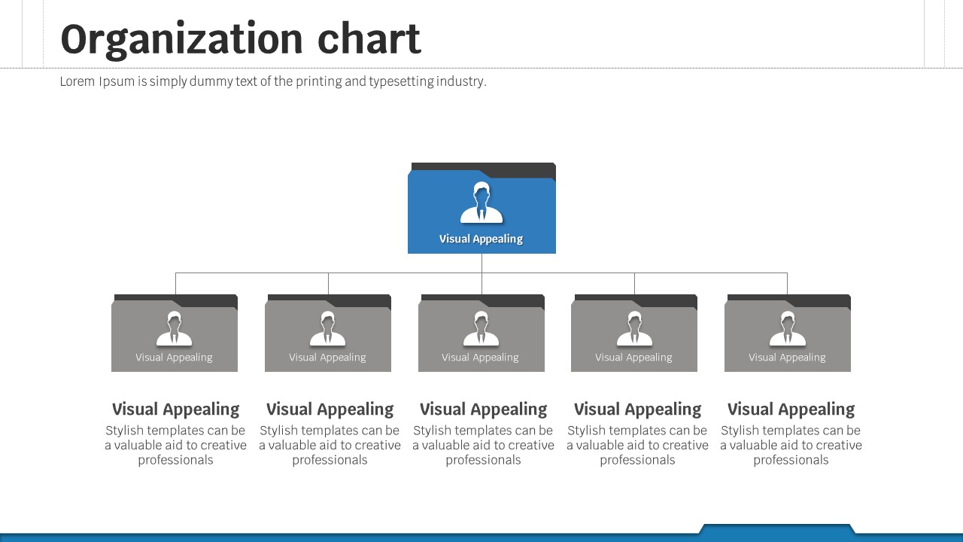Select the "Organization chart" title text
The width and height of the screenshot is (963, 542).
click(240, 39)
